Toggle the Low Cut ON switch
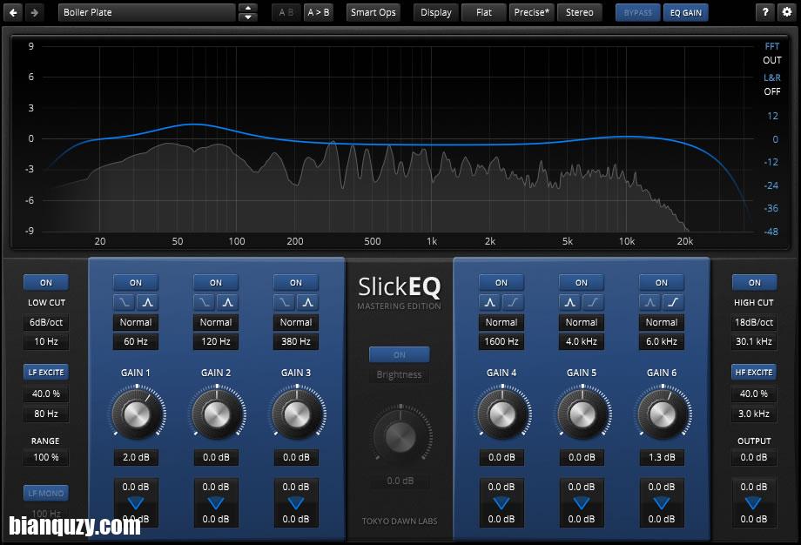This screenshot has height=545, width=801. [46, 282]
